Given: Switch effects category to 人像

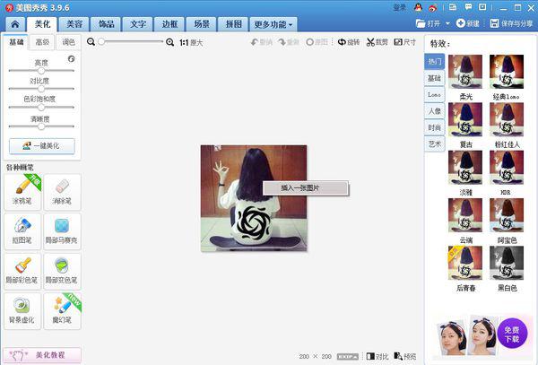Looking at the screenshot, I should [x=434, y=110].
